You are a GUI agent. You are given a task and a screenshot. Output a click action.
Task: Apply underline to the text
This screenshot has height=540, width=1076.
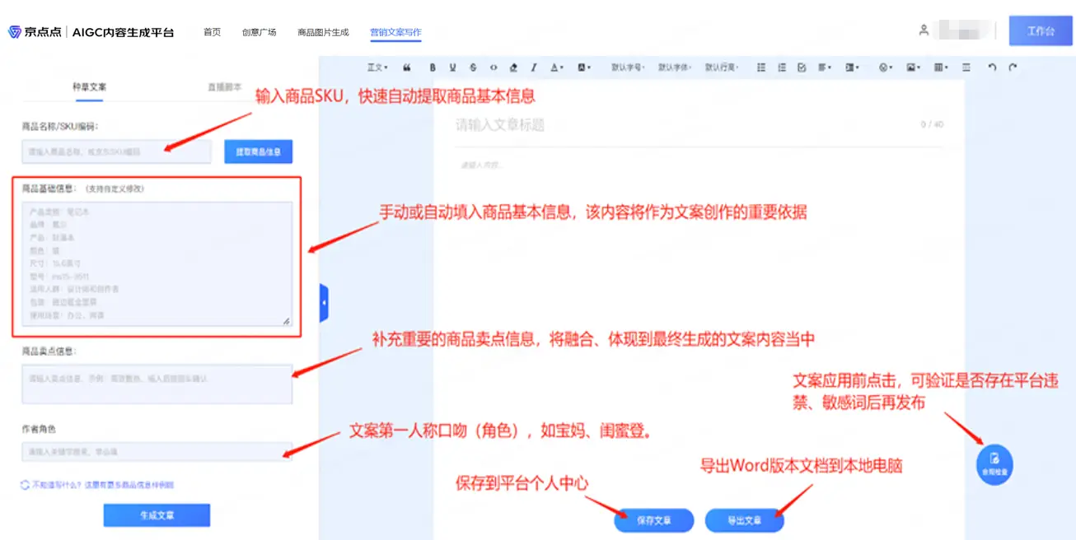click(452, 67)
